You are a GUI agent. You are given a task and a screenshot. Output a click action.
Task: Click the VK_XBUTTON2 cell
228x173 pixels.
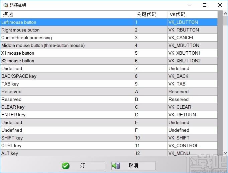192,61
